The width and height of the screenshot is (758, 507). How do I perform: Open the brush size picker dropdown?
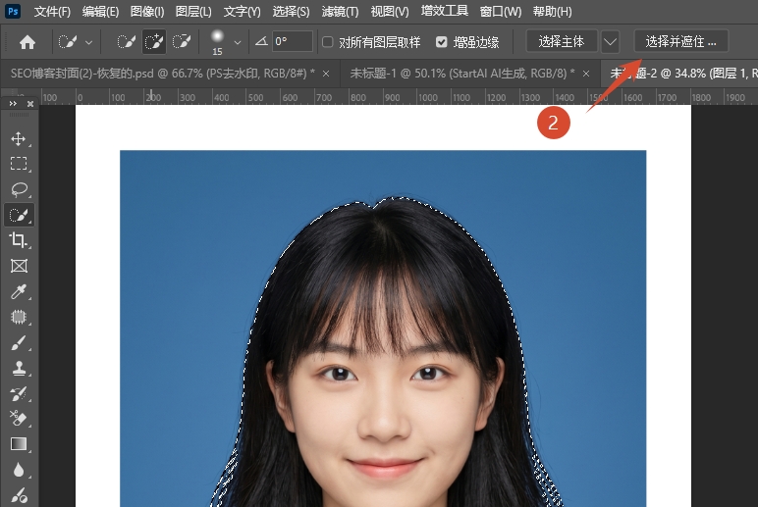pyautogui.click(x=238, y=42)
